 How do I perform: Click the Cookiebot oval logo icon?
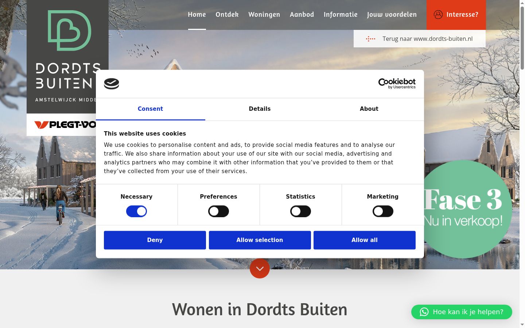coord(112,84)
